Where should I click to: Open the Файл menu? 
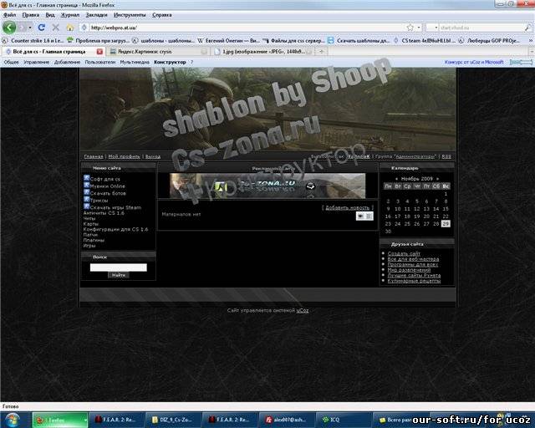pos(9,15)
